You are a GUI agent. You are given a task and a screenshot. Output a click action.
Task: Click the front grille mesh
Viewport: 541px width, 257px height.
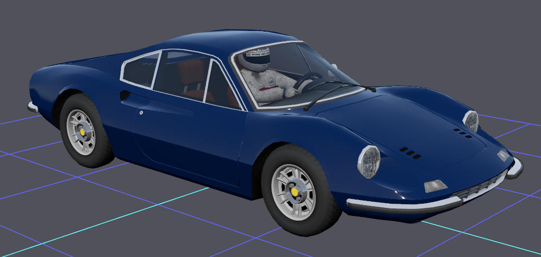click(x=480, y=187)
